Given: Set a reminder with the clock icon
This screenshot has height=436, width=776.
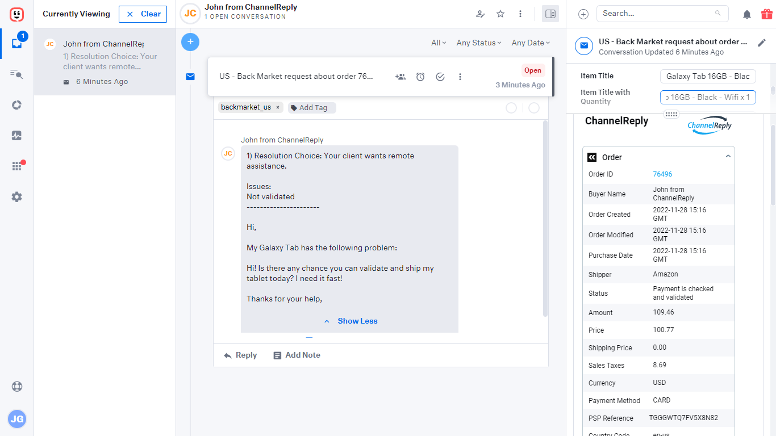Looking at the screenshot, I should point(420,77).
